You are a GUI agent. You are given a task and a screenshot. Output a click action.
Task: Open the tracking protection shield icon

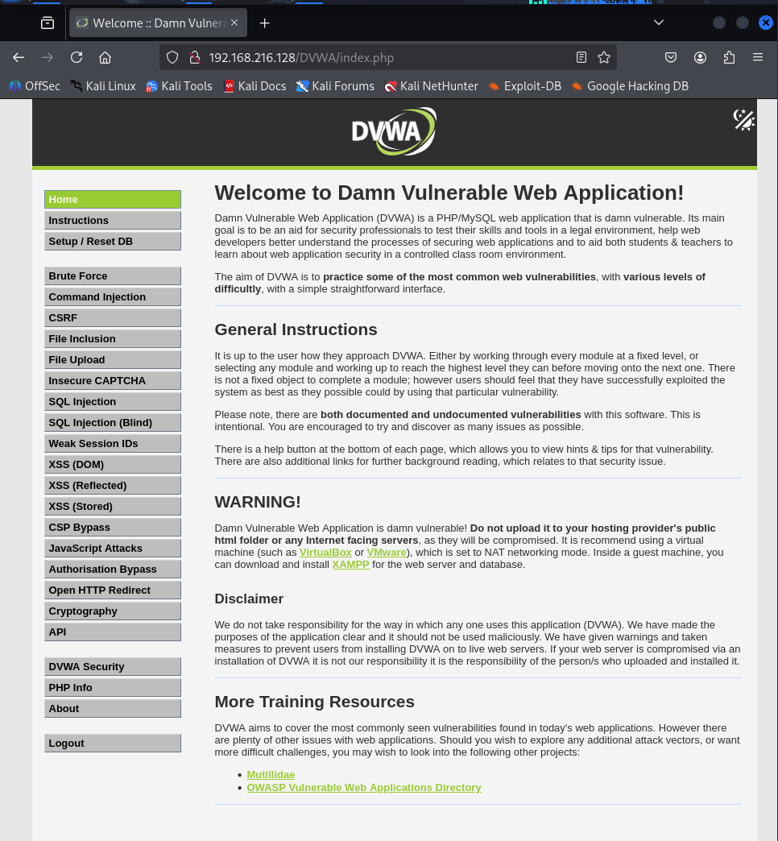tap(172, 57)
